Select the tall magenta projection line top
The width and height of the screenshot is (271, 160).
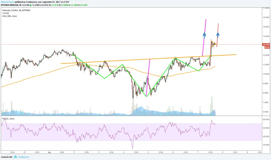point(206,20)
